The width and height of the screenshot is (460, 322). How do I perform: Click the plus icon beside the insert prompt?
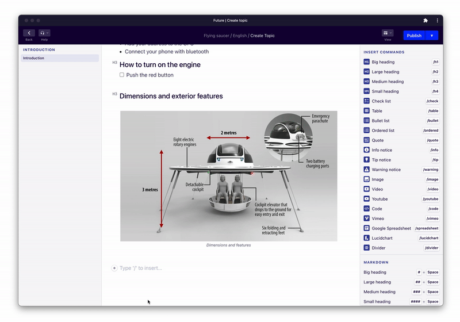(x=114, y=268)
